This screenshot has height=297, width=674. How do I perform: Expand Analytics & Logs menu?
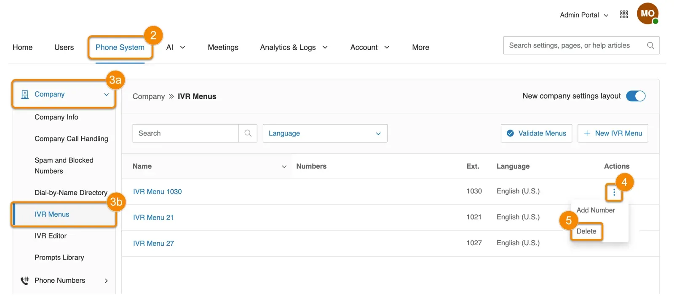(294, 48)
